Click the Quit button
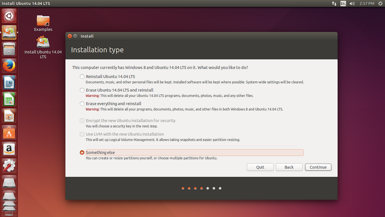The width and height of the screenshot is (385, 217). click(260, 167)
